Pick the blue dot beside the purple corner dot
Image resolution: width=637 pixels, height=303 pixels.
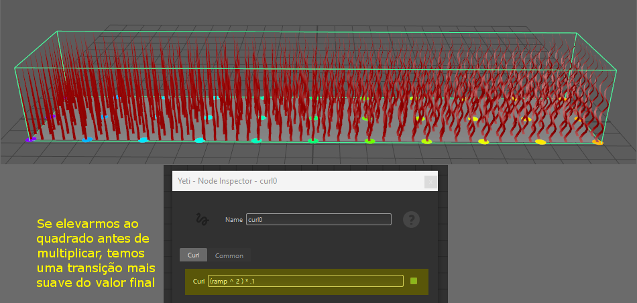(x=86, y=140)
